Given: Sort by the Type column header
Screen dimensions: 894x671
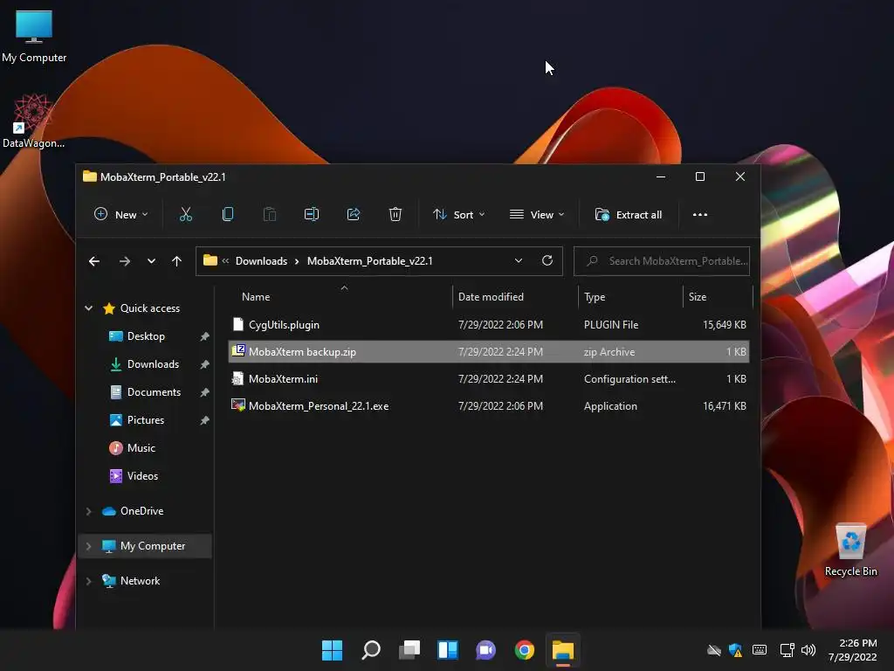Looking at the screenshot, I should pyautogui.click(x=630, y=297).
